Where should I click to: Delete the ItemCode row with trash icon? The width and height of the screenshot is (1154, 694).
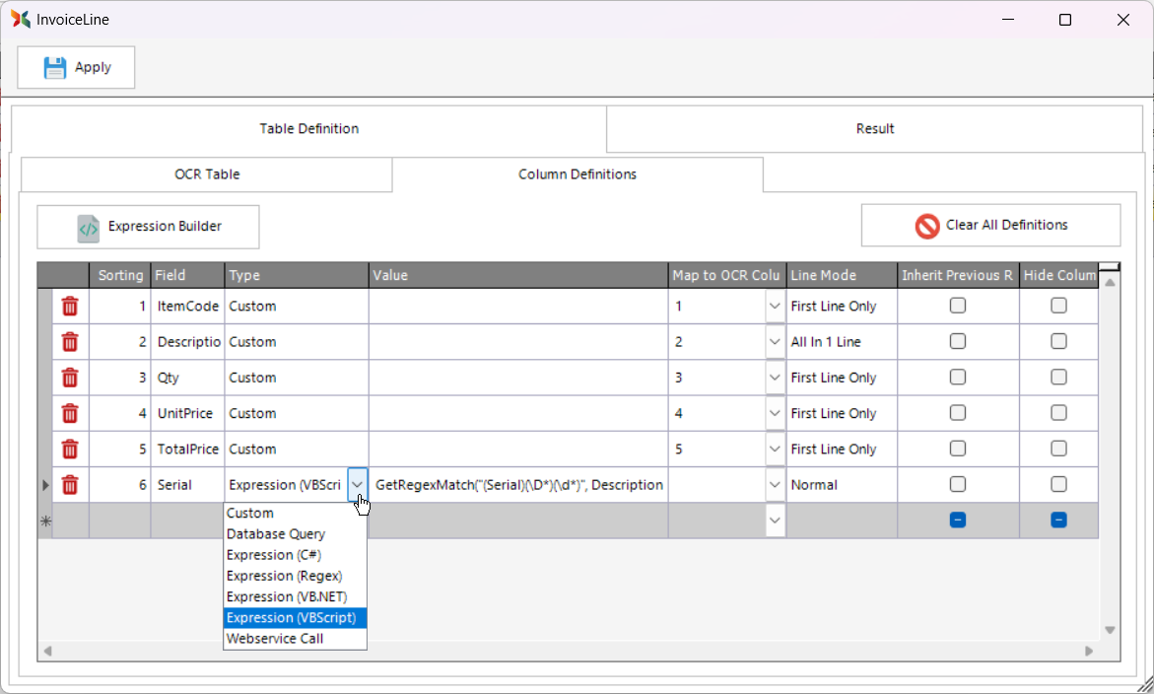[x=70, y=307]
